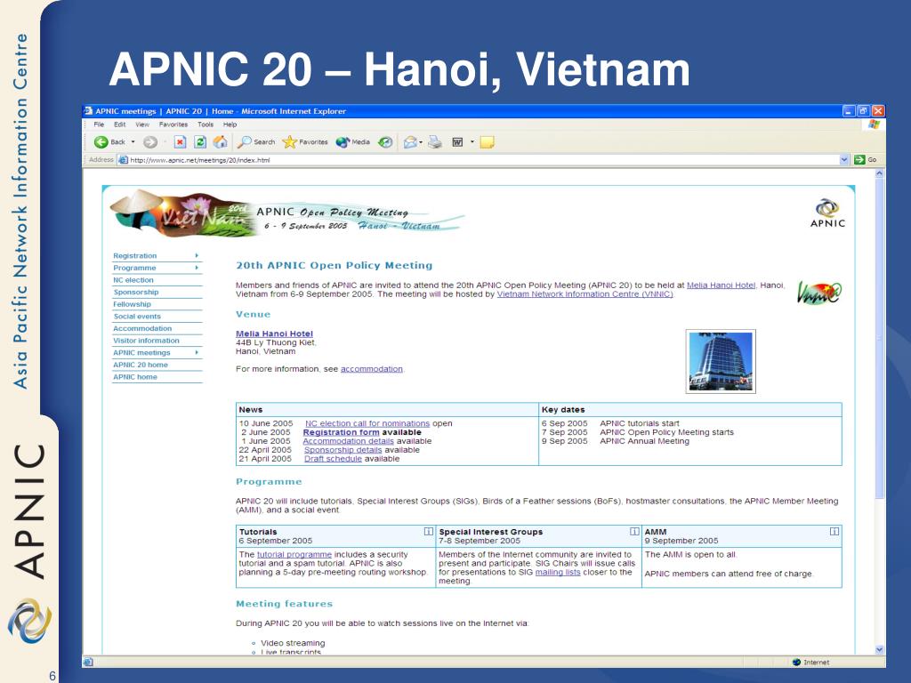
Task: Click the IE Back button
Action: tap(109, 141)
